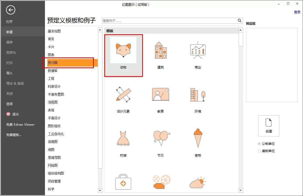Select the 时装设计 category
The height and width of the screenshot is (196, 303).
pyautogui.click(x=54, y=86)
